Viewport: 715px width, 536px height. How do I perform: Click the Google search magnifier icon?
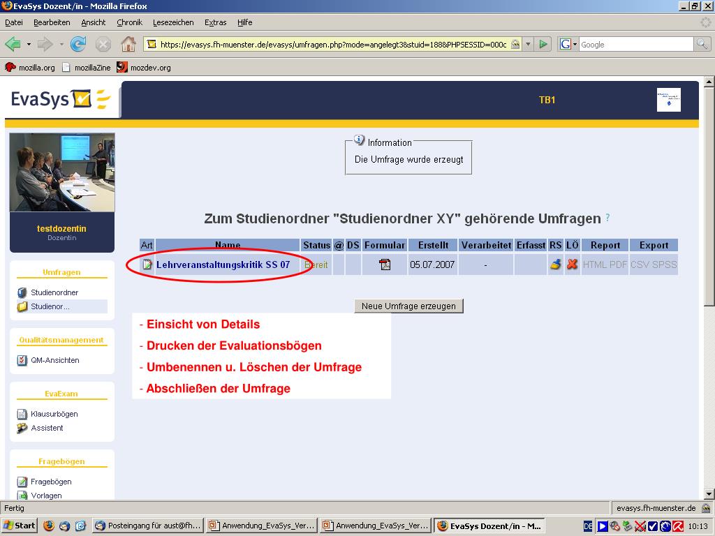702,44
